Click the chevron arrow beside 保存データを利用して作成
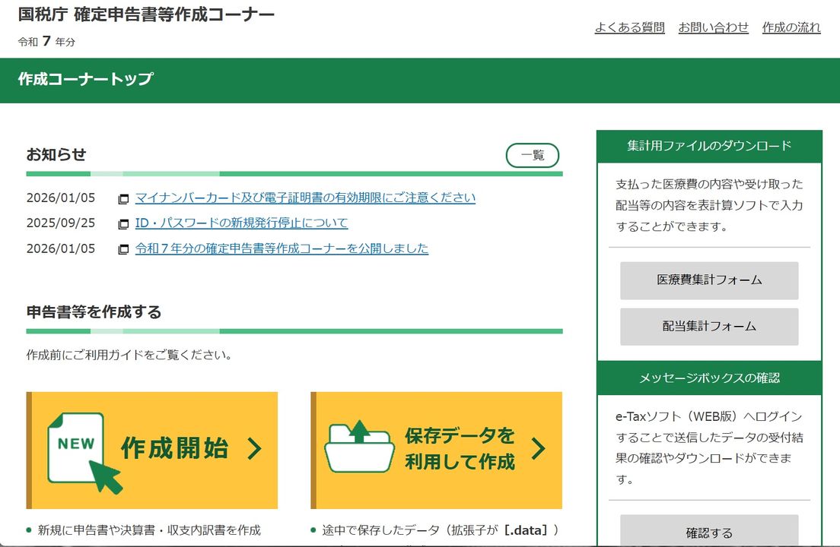 [x=539, y=448]
